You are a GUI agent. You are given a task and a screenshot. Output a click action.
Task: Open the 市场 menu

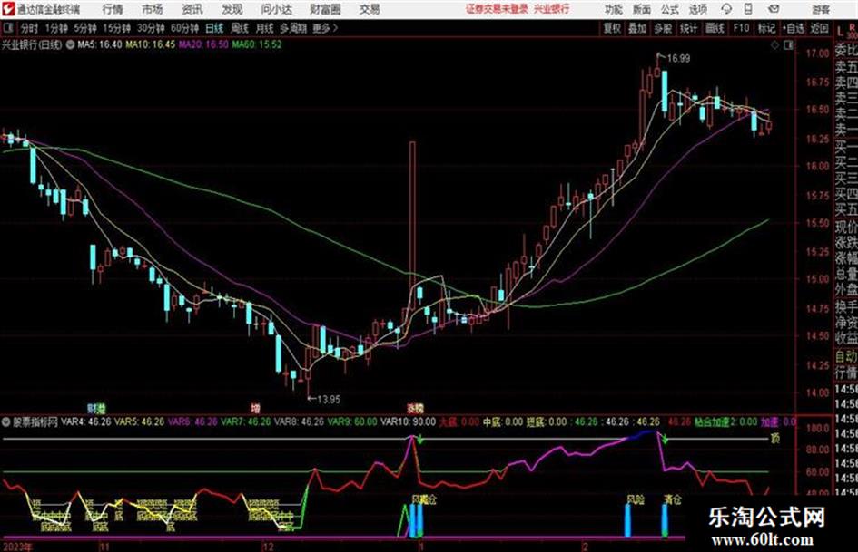click(x=153, y=9)
